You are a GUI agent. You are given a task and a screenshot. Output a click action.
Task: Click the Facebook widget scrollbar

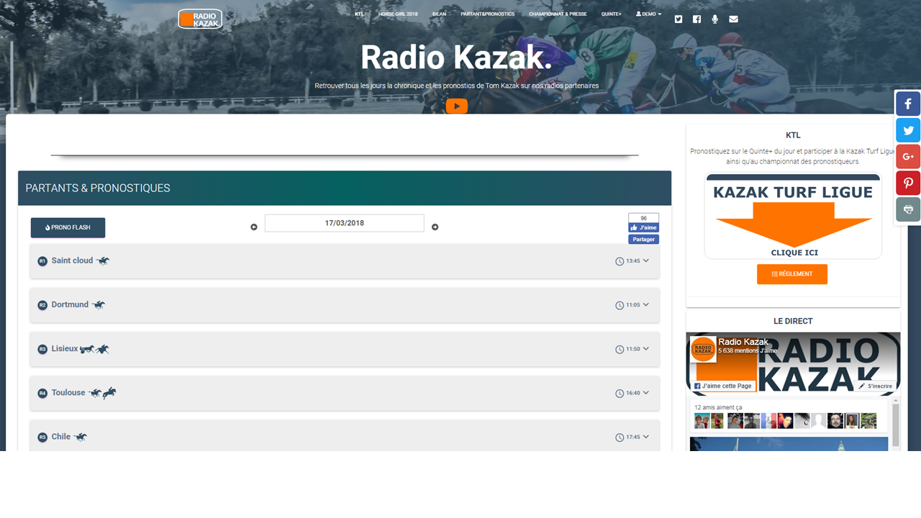[896, 424]
